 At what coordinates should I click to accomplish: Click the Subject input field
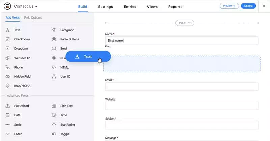[x=182, y=125]
